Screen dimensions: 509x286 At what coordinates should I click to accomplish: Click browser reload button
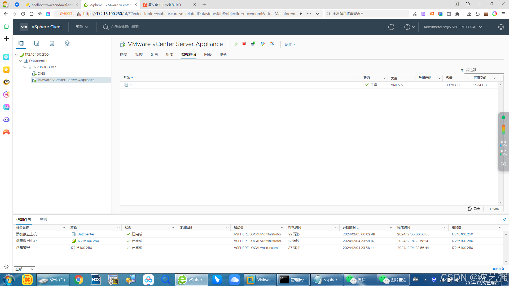(23, 14)
